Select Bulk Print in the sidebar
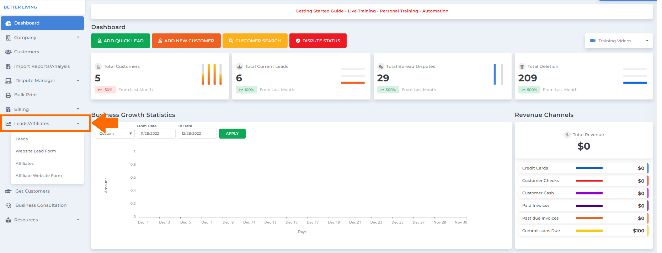Screen dimensions: 662x253 click(x=26, y=95)
